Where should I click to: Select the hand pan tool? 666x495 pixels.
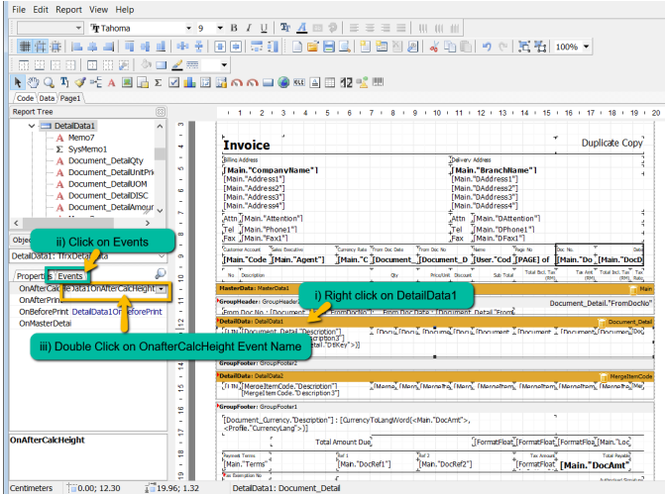click(x=34, y=82)
